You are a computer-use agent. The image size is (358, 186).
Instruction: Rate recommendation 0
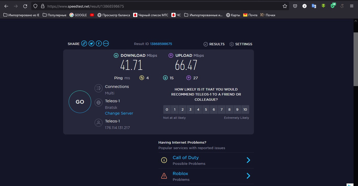[167, 109]
